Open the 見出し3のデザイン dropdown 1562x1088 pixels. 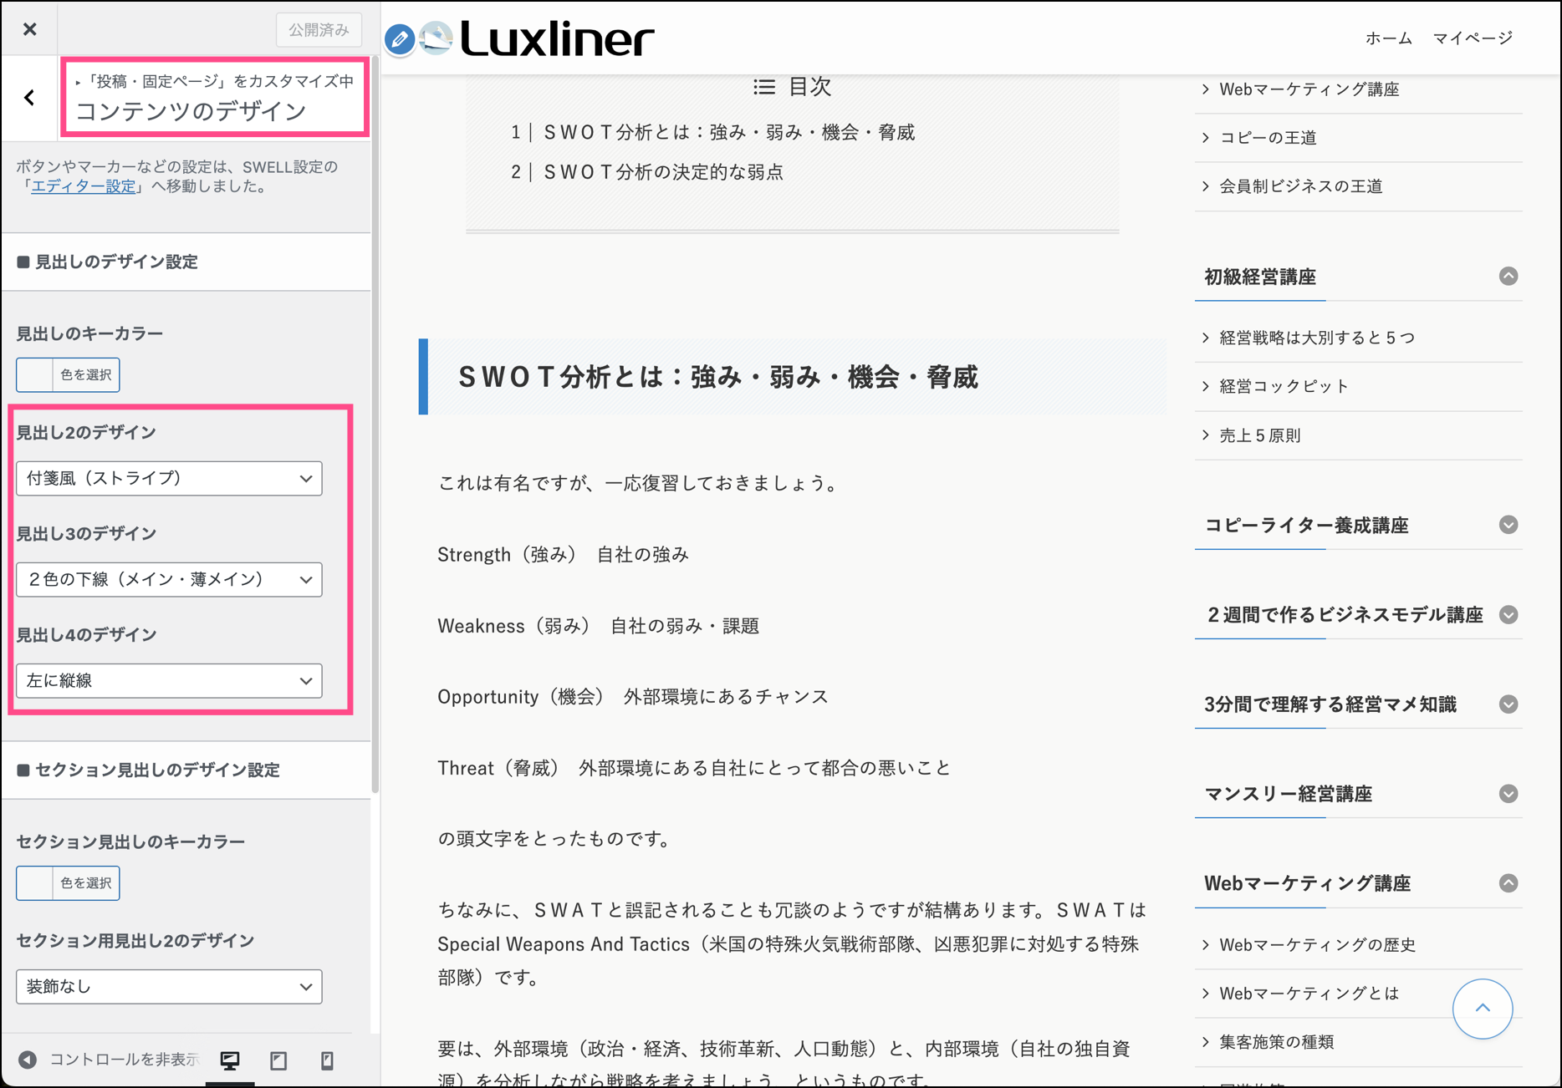169,579
